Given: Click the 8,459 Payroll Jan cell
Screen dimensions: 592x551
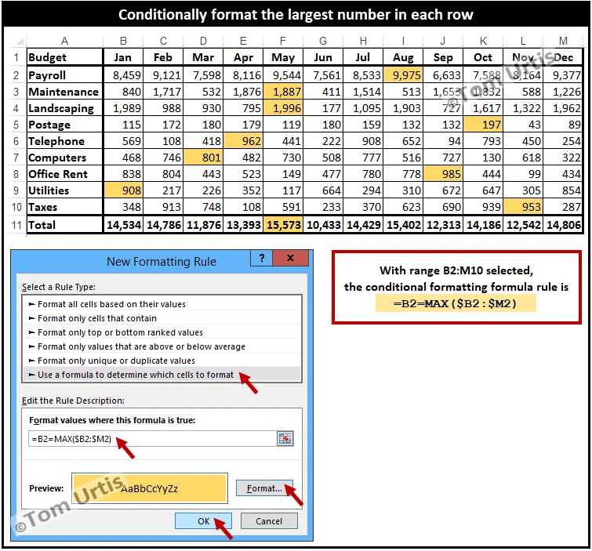Looking at the screenshot, I should click(123, 75).
